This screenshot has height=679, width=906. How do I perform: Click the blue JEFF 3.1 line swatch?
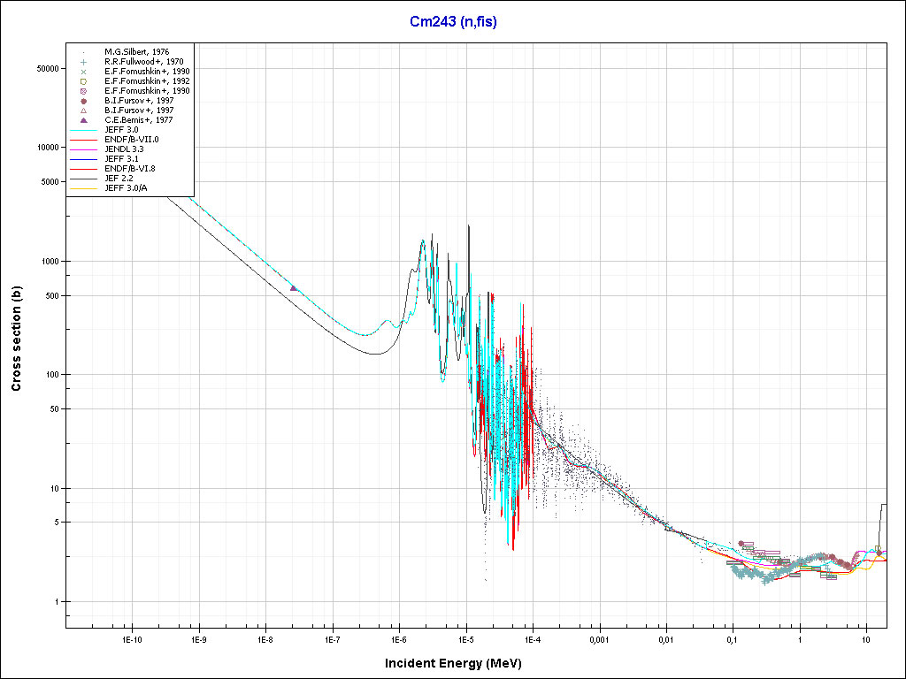coord(82,159)
